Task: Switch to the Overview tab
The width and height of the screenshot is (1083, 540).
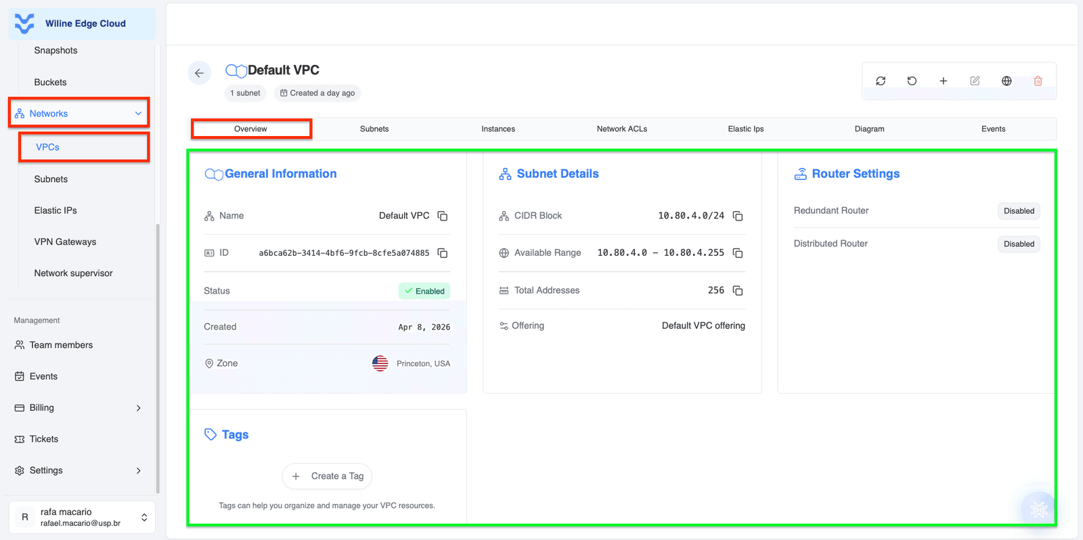Action: pyautogui.click(x=250, y=129)
